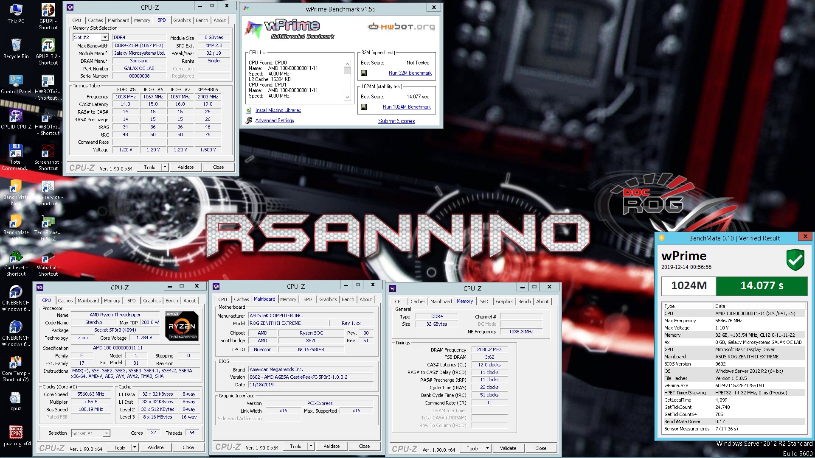Click the Install Missing Libraries link
Image resolution: width=815 pixels, height=458 pixels.
(278, 110)
